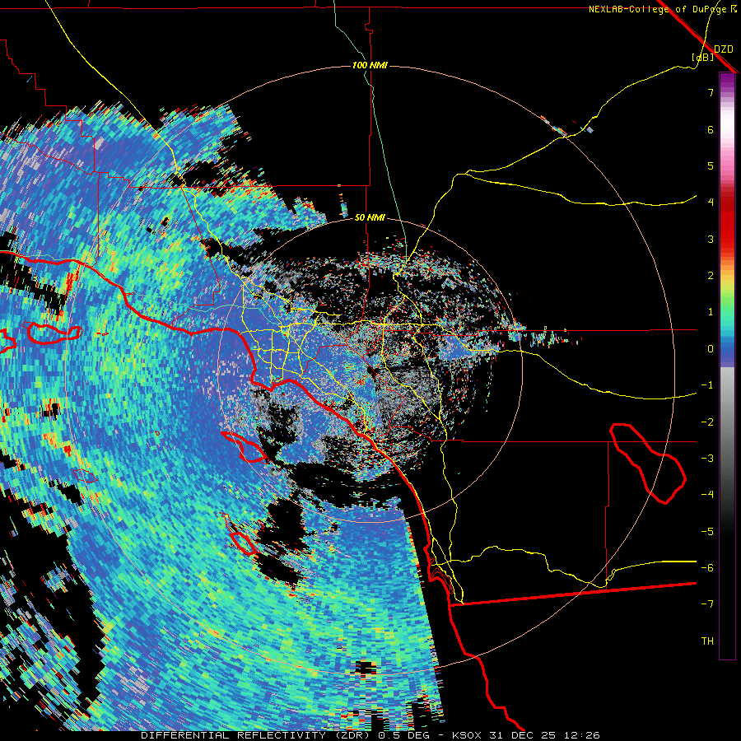Click the 2 tick label on the color scale
The width and height of the screenshot is (741, 741).
pos(711,276)
